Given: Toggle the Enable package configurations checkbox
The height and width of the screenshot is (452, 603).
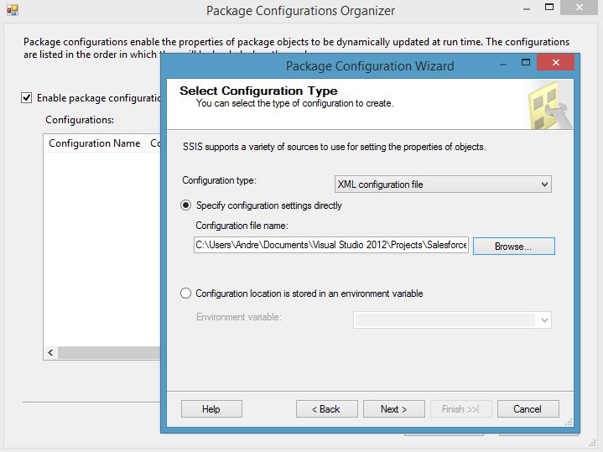Looking at the screenshot, I should pyautogui.click(x=28, y=98).
